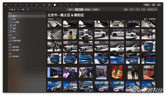166x96 pixels.
Task: Open 活动 cloud activity item
Action: [x=27, y=38]
